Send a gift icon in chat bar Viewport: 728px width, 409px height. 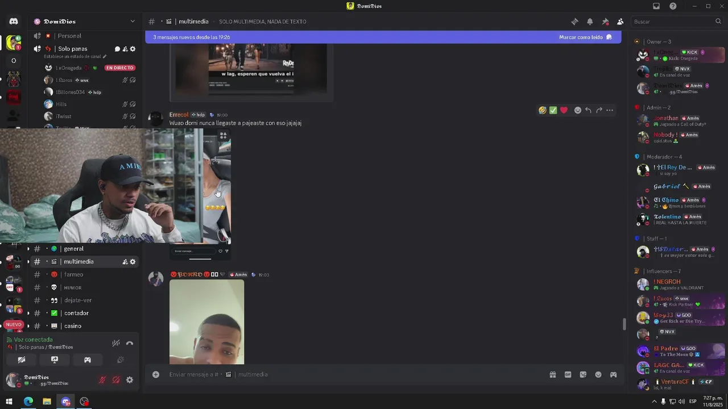coord(552,374)
